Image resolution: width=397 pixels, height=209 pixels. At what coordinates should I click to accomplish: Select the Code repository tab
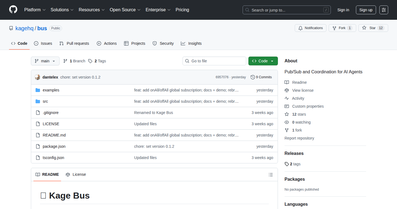coord(19,43)
